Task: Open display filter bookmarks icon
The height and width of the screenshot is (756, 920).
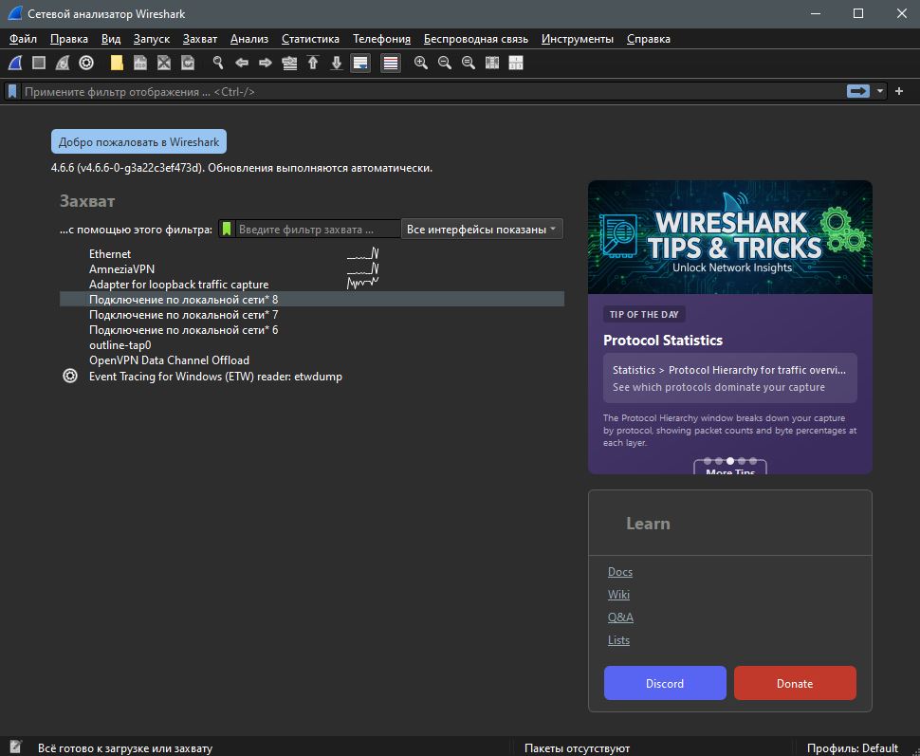Action: pos(13,92)
